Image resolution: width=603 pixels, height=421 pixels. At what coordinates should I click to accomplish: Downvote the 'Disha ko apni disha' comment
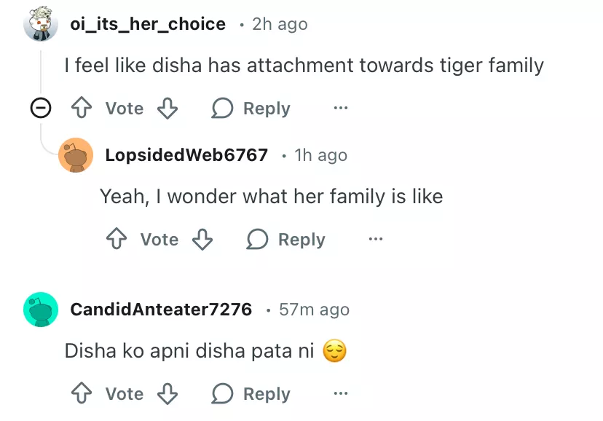(168, 394)
